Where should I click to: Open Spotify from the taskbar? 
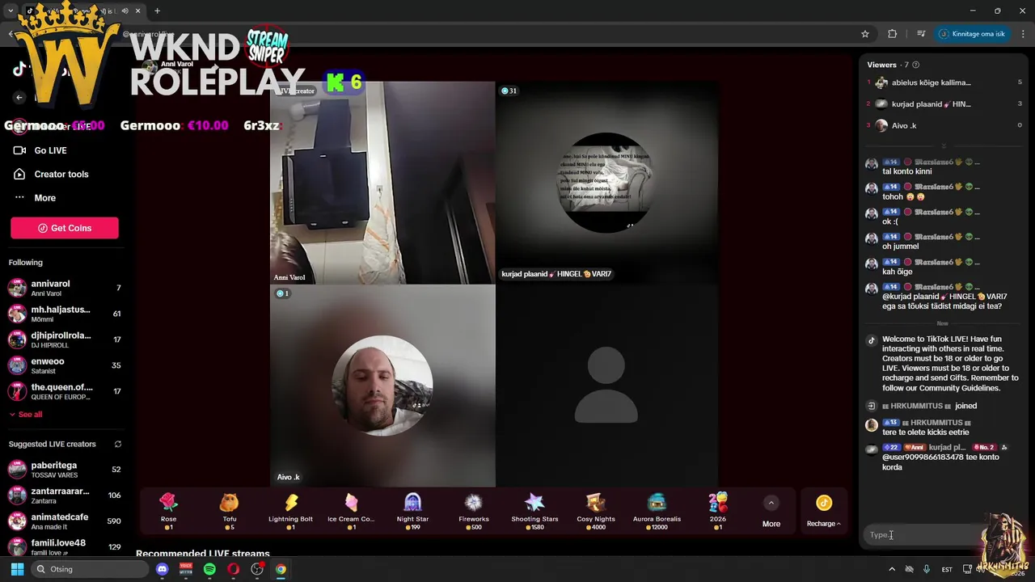[x=209, y=569]
